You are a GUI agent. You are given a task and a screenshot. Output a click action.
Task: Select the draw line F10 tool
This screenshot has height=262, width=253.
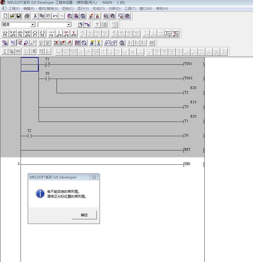point(168,34)
